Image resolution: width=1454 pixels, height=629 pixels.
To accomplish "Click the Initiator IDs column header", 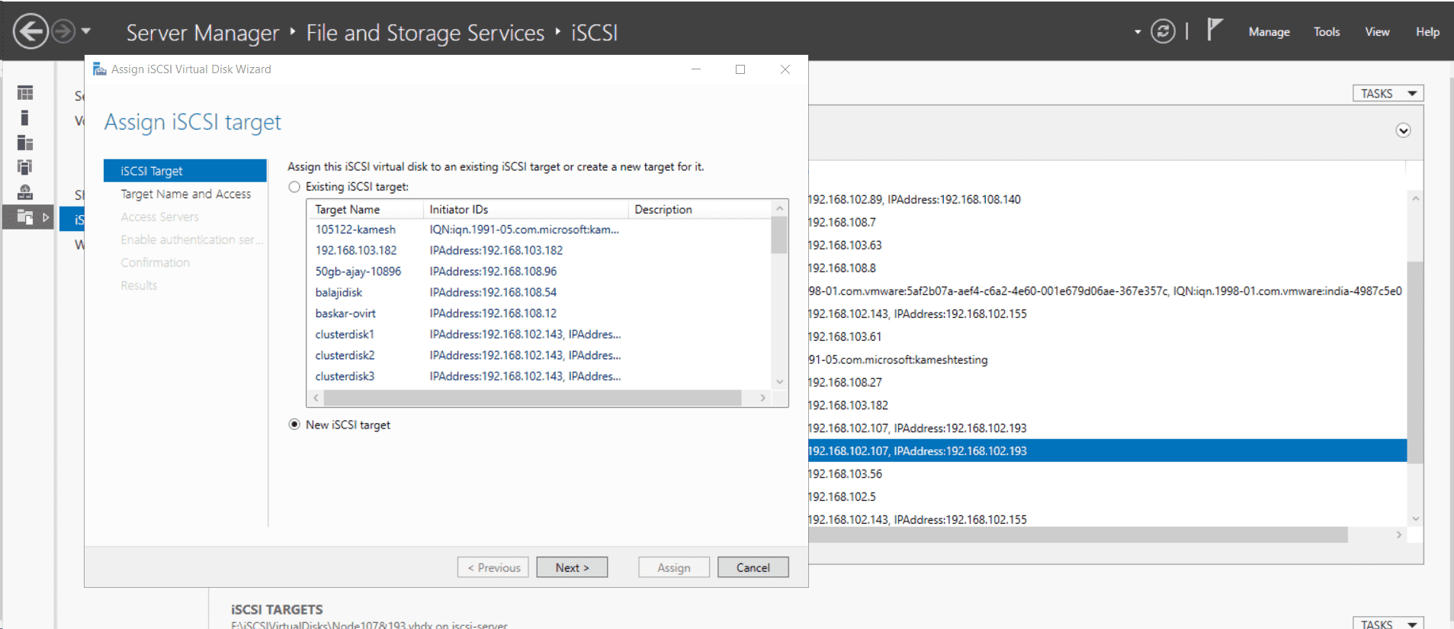I will [525, 209].
